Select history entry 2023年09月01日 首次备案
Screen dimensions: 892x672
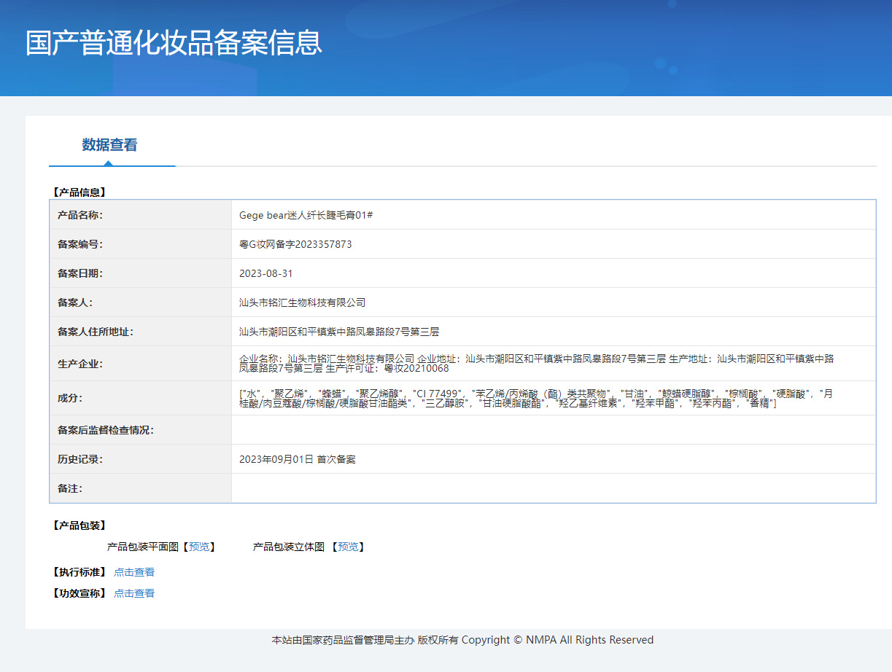(298, 460)
